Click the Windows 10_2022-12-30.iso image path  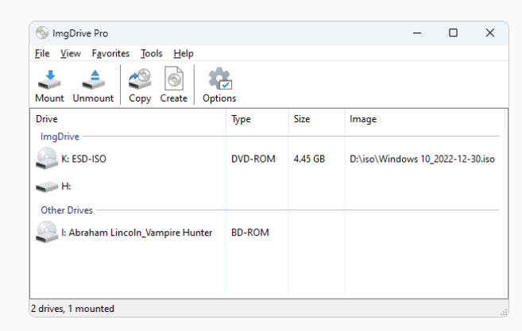pyautogui.click(x=422, y=159)
